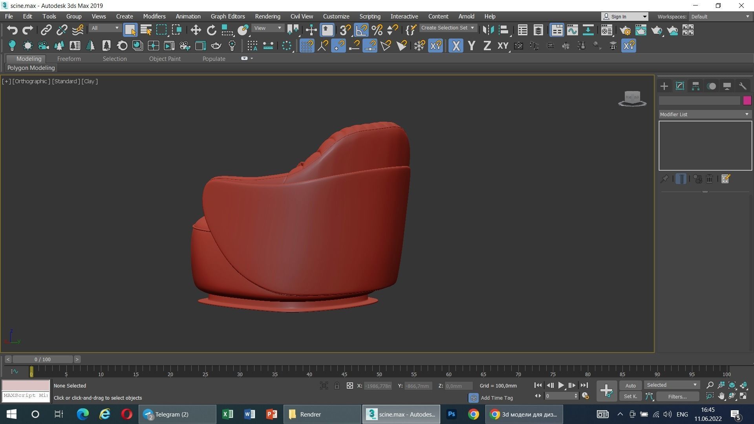The height and width of the screenshot is (424, 754).
Task: Open the Time Configuration icon
Action: [585, 396]
